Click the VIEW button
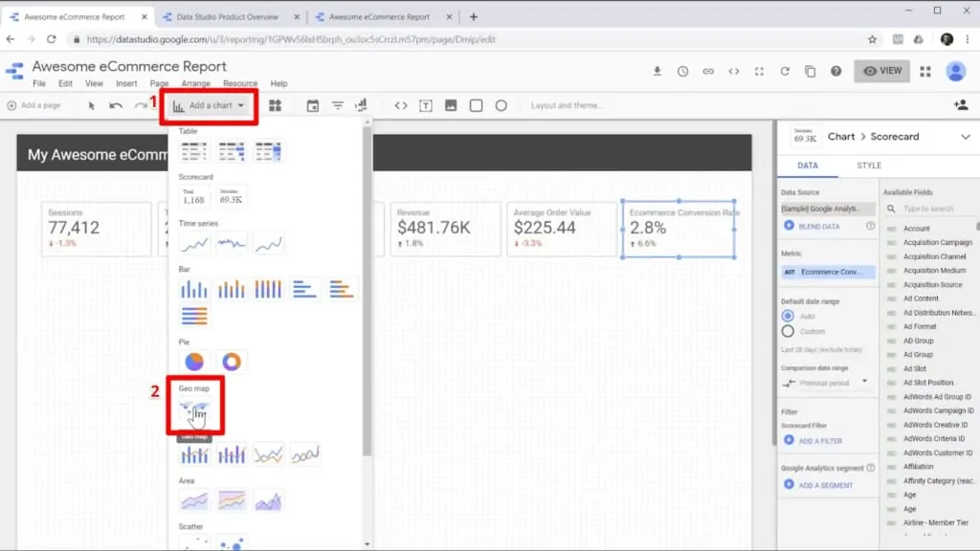980x551 pixels. (x=881, y=71)
